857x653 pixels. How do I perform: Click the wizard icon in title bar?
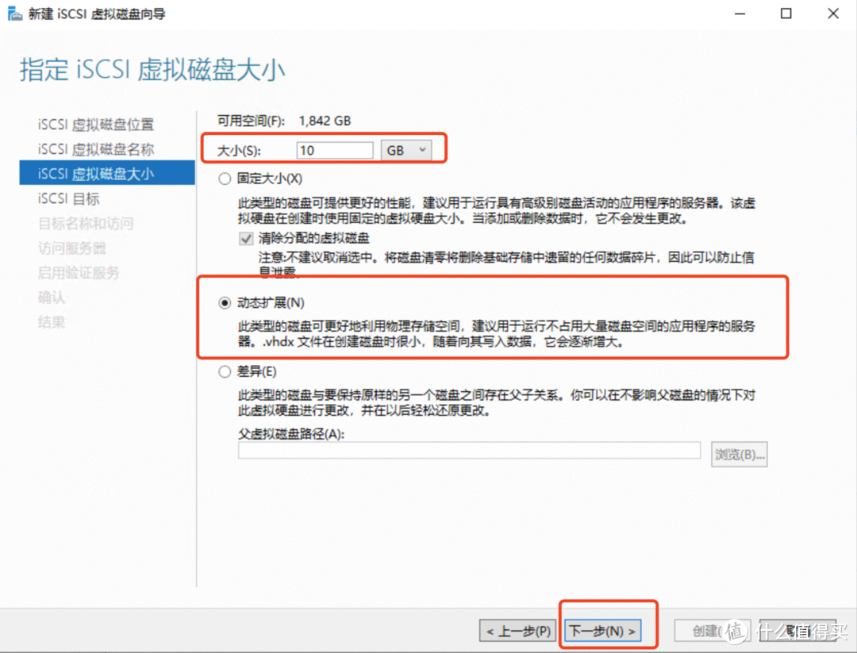15,13
